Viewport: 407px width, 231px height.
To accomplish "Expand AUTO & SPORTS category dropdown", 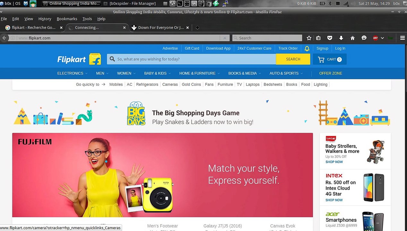I will 286,73.
